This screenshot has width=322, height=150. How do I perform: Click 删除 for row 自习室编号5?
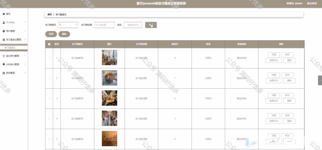(289, 121)
